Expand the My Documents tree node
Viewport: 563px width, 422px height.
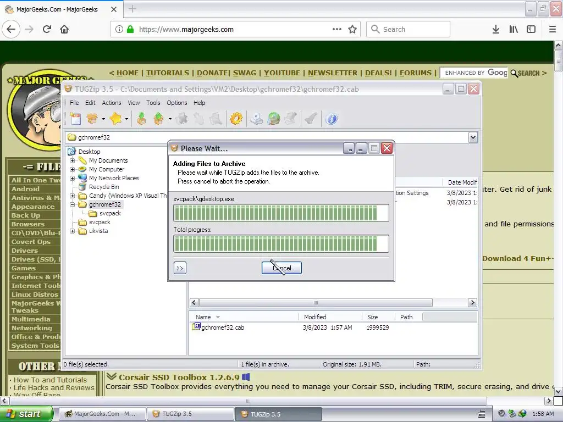click(72, 161)
